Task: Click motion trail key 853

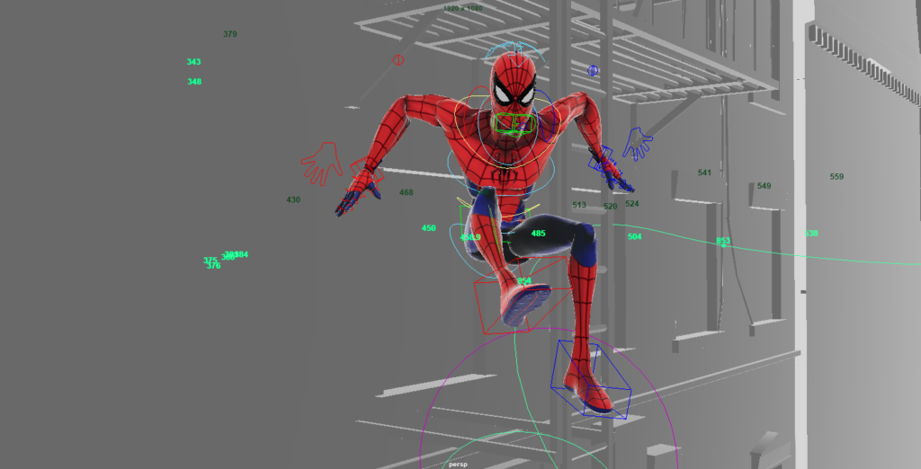Action: [x=723, y=241]
